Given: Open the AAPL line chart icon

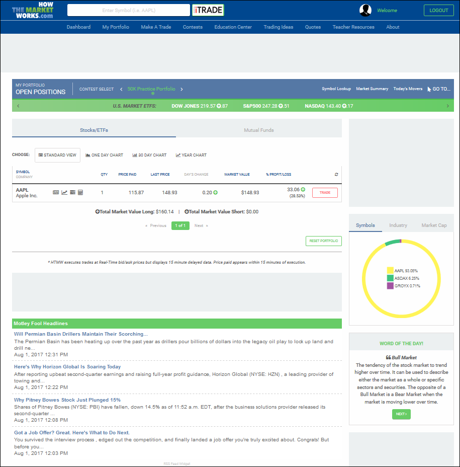Looking at the screenshot, I should point(64,192).
